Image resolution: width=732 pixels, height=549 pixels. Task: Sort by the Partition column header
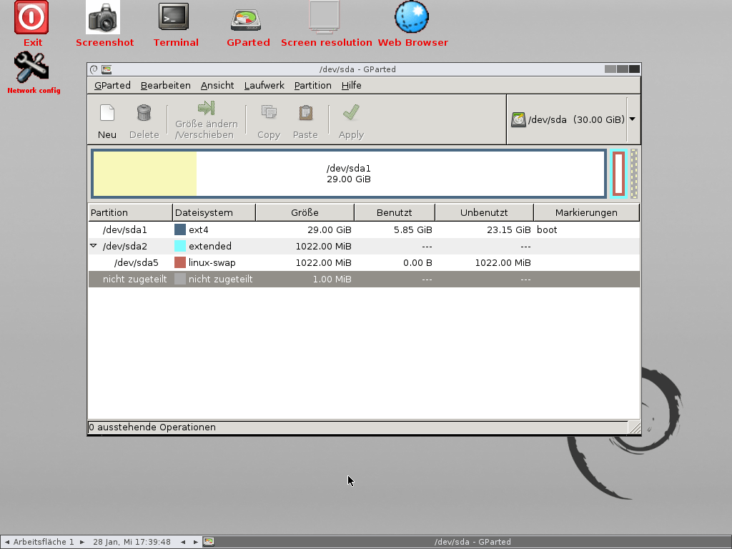130,212
